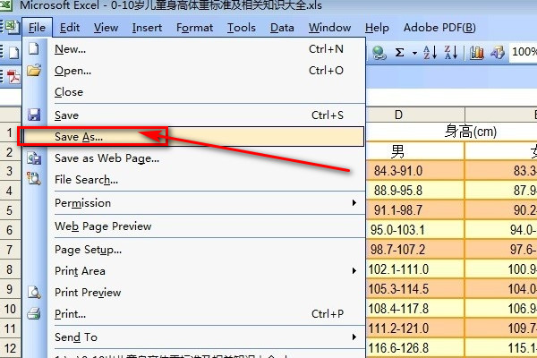Click cell 95.0-103.1

pyautogui.click(x=415, y=229)
